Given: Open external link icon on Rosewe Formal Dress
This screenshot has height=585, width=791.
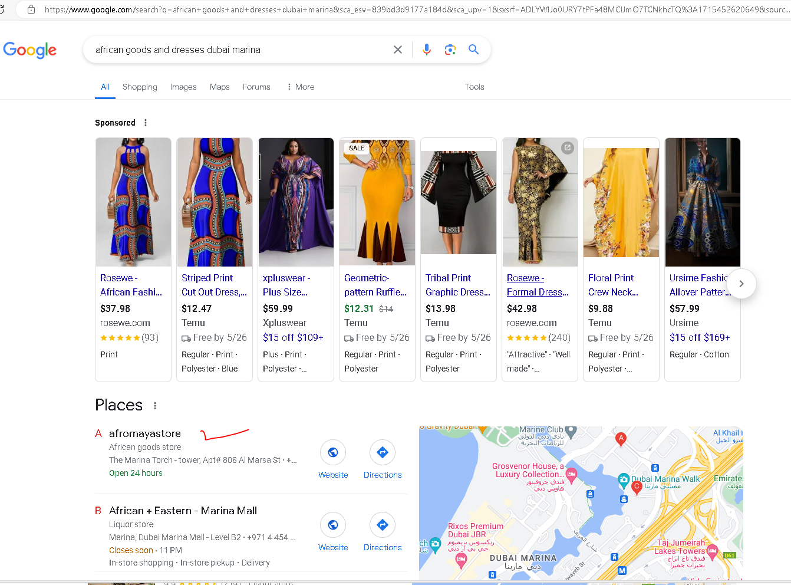Looking at the screenshot, I should (567, 148).
